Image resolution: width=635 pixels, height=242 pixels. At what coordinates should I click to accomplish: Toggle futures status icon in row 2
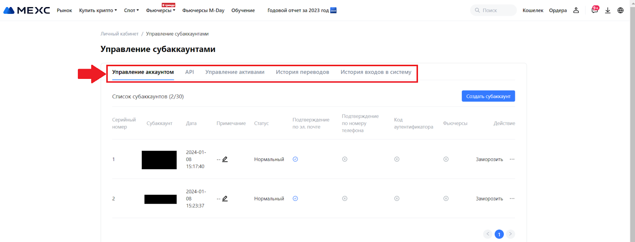coord(446,198)
